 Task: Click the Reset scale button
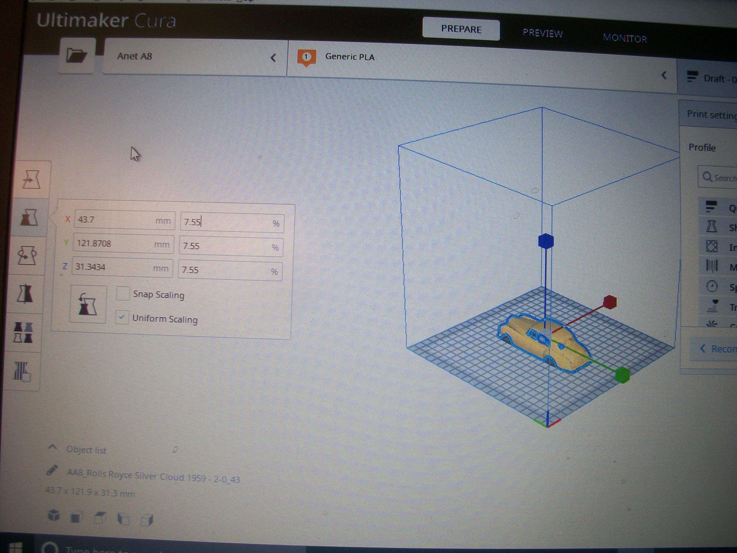click(88, 304)
